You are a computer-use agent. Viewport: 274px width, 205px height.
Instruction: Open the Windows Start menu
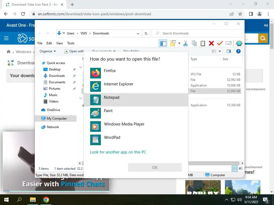[6, 200]
